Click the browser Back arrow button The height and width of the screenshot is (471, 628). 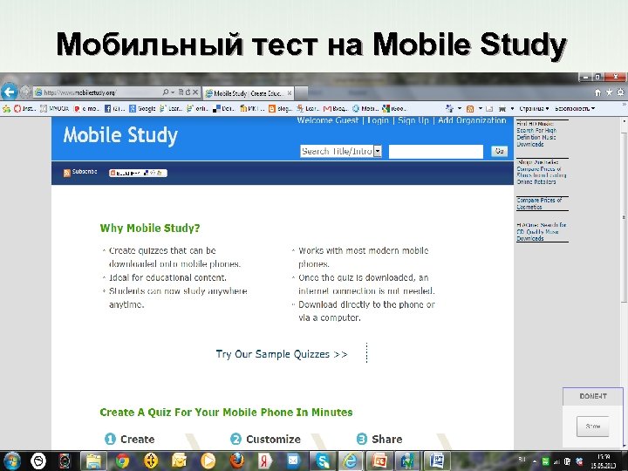pyautogui.click(x=9, y=92)
